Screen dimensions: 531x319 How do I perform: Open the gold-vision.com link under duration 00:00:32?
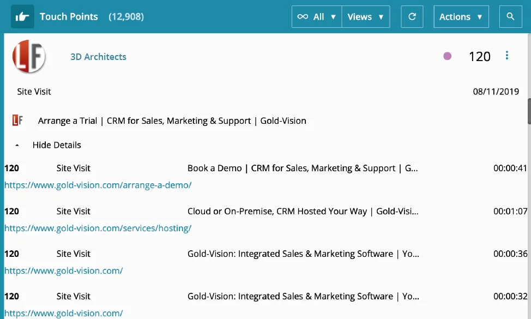point(63,313)
